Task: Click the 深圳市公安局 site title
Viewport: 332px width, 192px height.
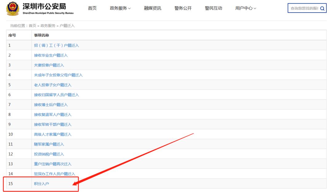Action: 45,6
